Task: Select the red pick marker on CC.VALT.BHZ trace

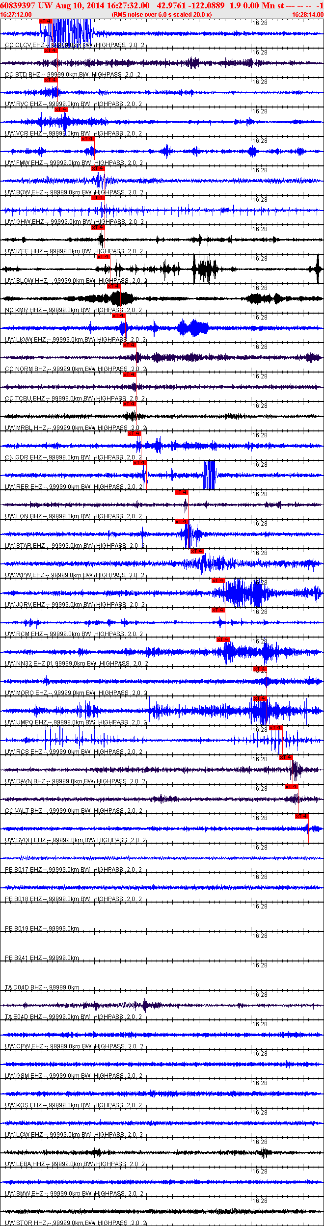Action: [x=292, y=787]
